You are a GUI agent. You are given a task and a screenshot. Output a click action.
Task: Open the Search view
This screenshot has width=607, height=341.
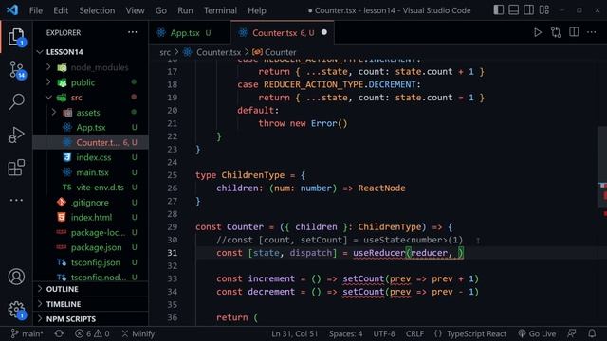tap(16, 102)
